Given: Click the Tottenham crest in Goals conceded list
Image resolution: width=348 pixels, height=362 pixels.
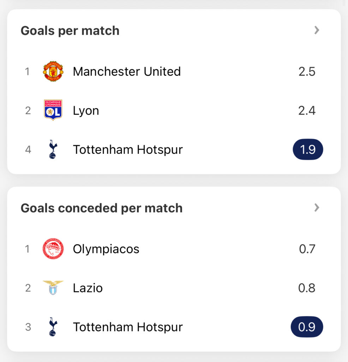Looking at the screenshot, I should pyautogui.click(x=53, y=327).
